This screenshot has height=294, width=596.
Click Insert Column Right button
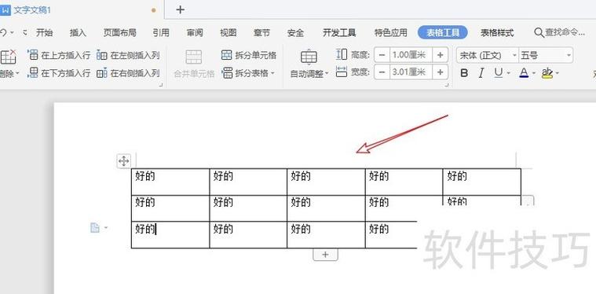(128, 73)
